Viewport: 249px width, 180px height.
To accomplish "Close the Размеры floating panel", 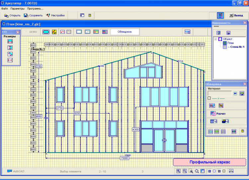I will coord(18,32).
